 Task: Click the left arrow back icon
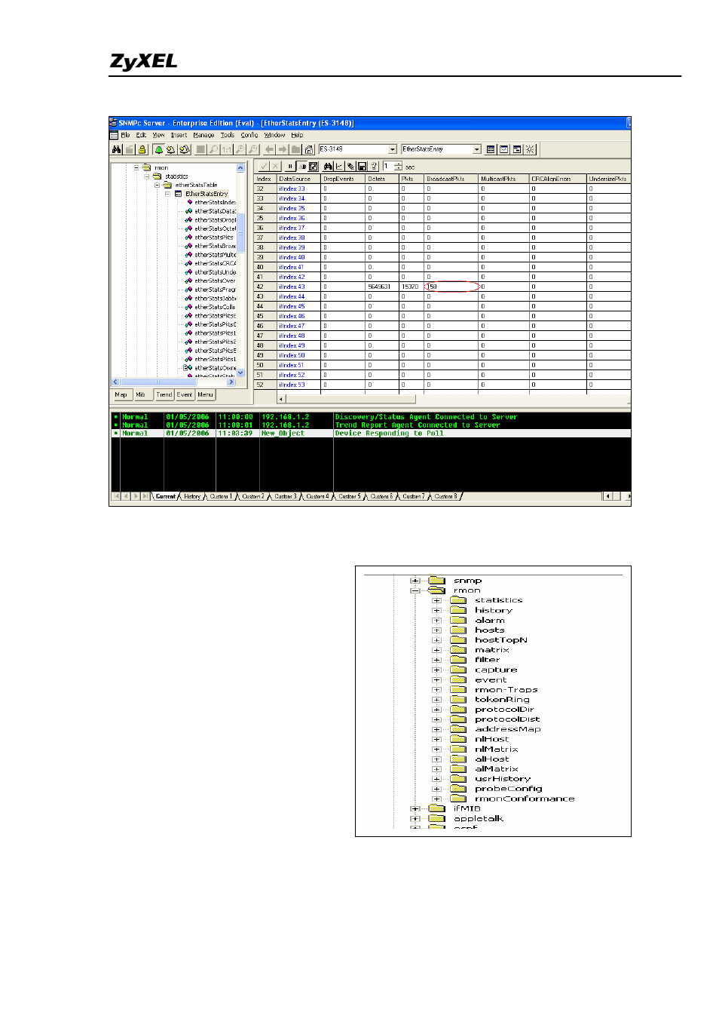click(x=269, y=149)
